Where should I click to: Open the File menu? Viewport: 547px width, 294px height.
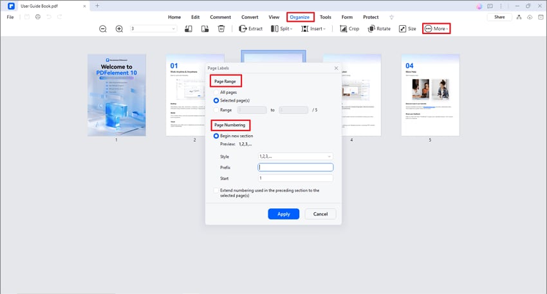click(10, 17)
